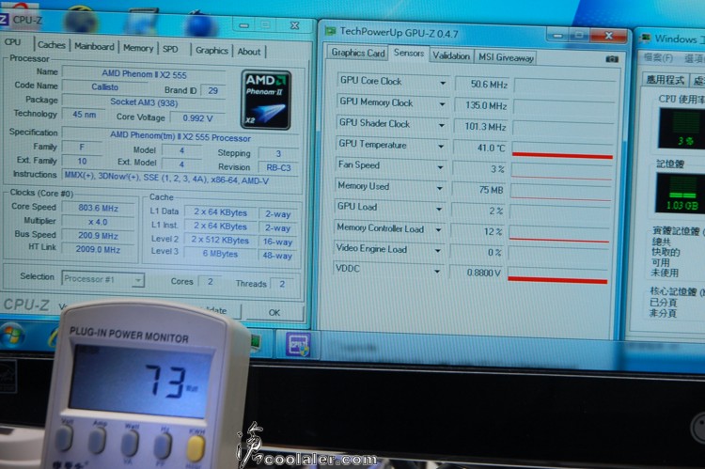Click the 803.6 MHz core speed field
705x469 pixels.
pos(98,209)
